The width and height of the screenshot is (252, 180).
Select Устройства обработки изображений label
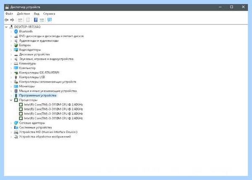pos(45,136)
